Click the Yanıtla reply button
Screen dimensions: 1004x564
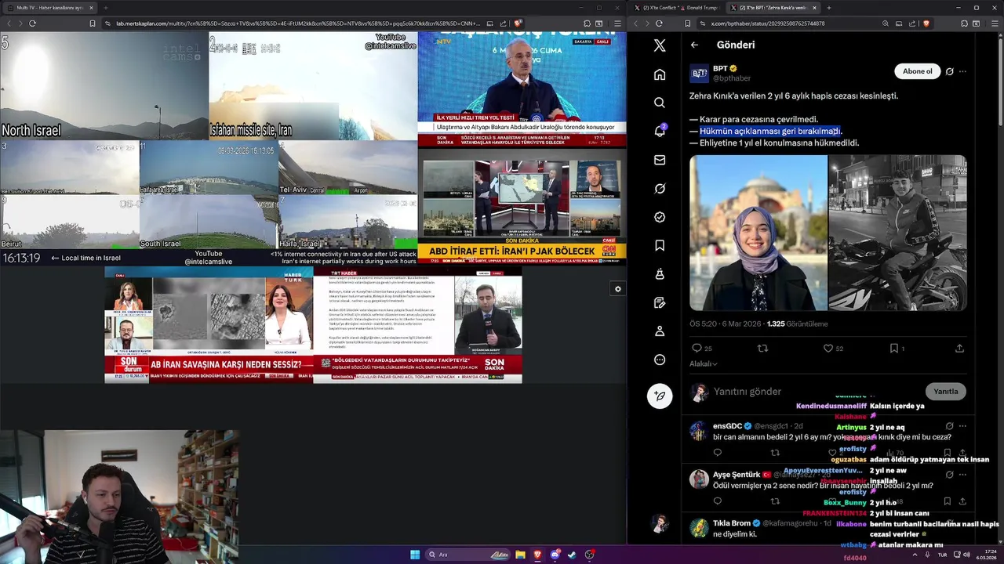(x=945, y=391)
